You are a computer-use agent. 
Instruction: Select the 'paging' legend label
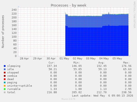pyautogui.click(x=12, y=82)
